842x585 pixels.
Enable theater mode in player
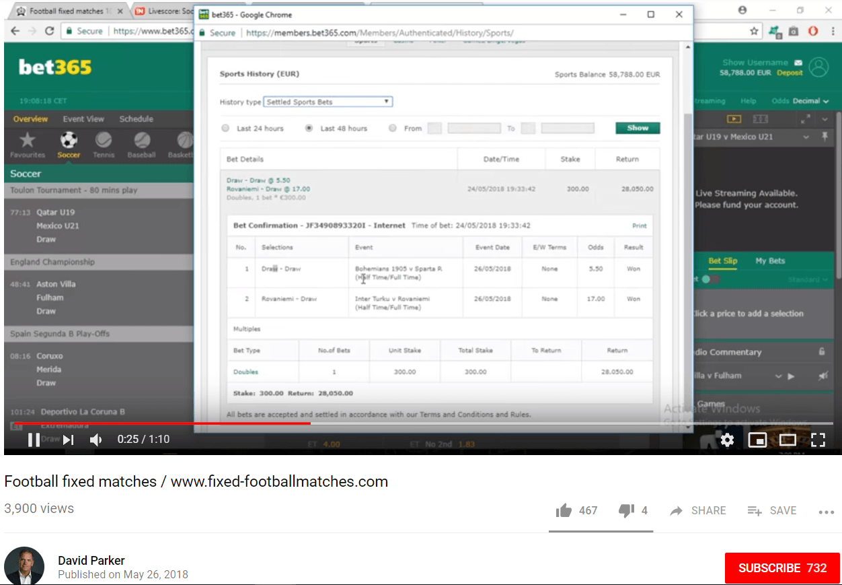pos(788,440)
